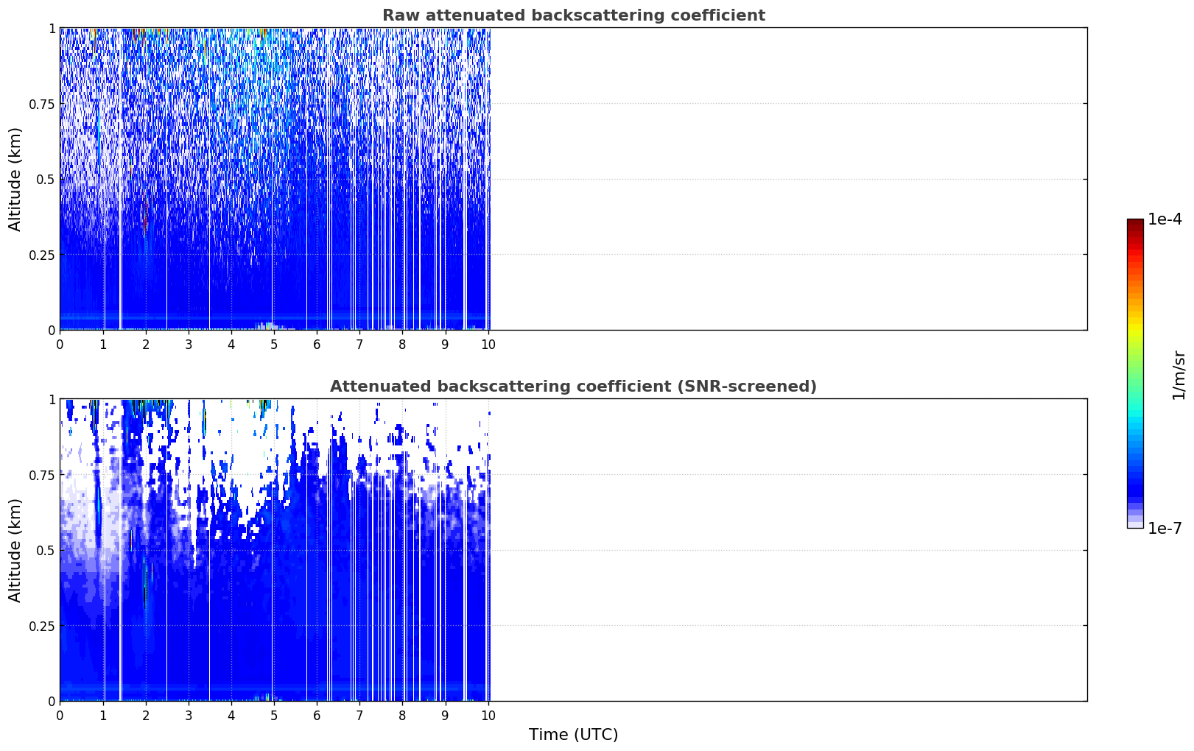Click the 1e-7 label on the colorbar
The width and height of the screenshot is (1194, 751).
[1165, 529]
